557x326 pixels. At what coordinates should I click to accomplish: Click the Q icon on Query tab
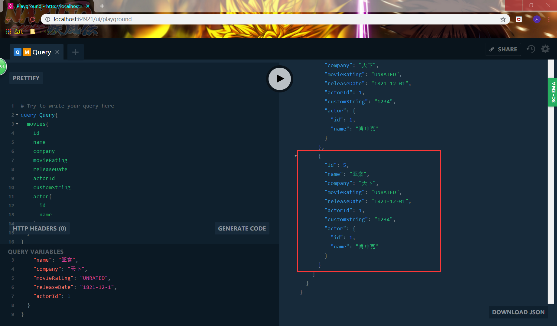18,52
